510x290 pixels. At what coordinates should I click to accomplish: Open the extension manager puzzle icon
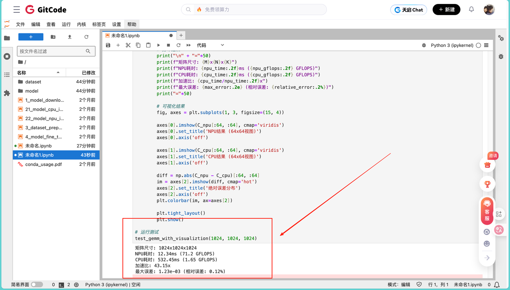(x=7, y=93)
